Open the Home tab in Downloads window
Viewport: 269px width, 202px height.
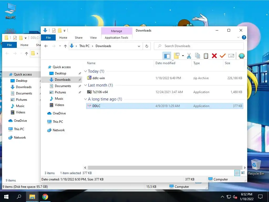[63, 37]
